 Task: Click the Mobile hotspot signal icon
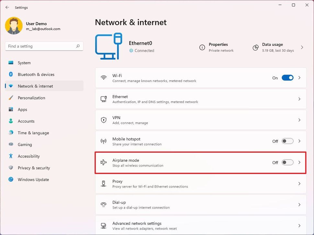[x=104, y=141]
